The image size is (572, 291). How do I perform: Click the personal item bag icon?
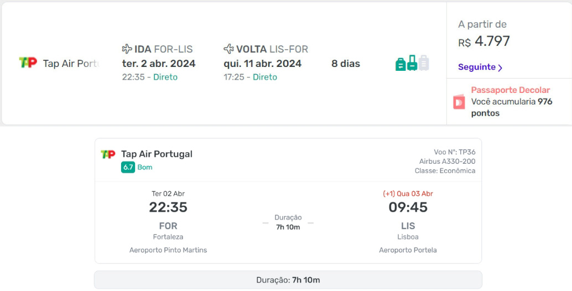pyautogui.click(x=401, y=64)
